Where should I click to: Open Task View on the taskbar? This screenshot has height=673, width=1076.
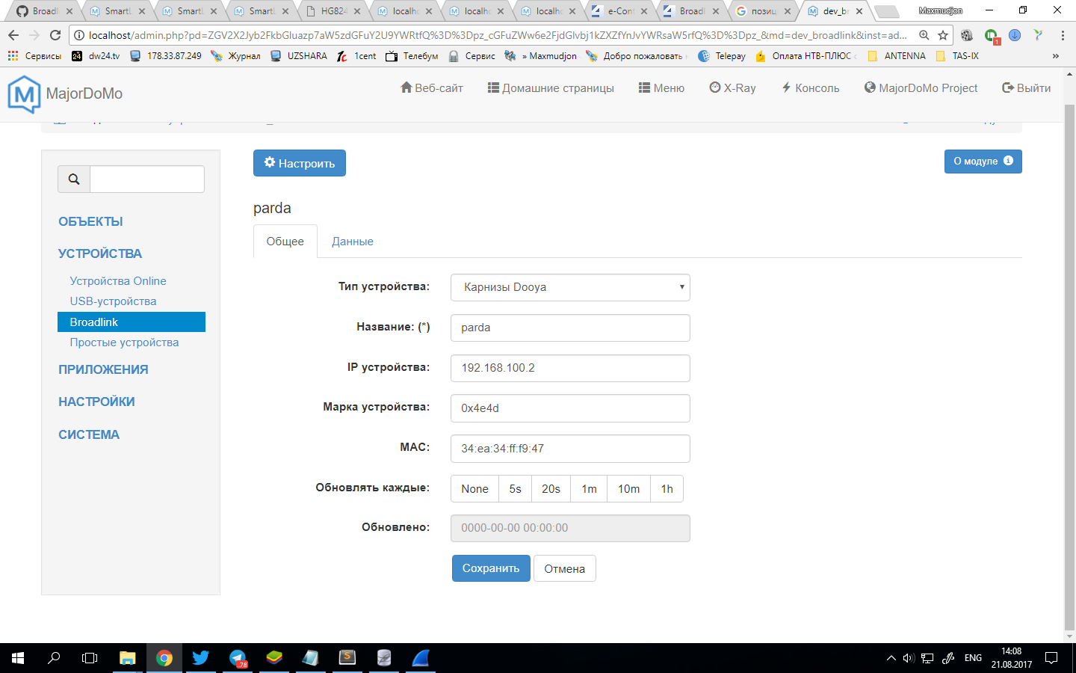90,658
